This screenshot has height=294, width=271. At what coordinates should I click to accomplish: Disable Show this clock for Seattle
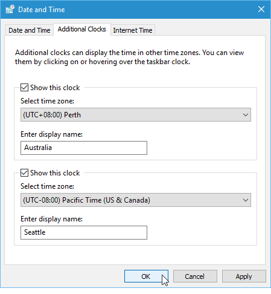click(24, 173)
